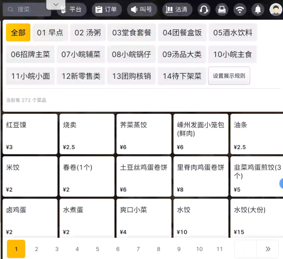Image resolution: width=283 pixels, height=259 pixels.
Task: Switch to the 05酒水饮料 category
Action: click(x=233, y=33)
